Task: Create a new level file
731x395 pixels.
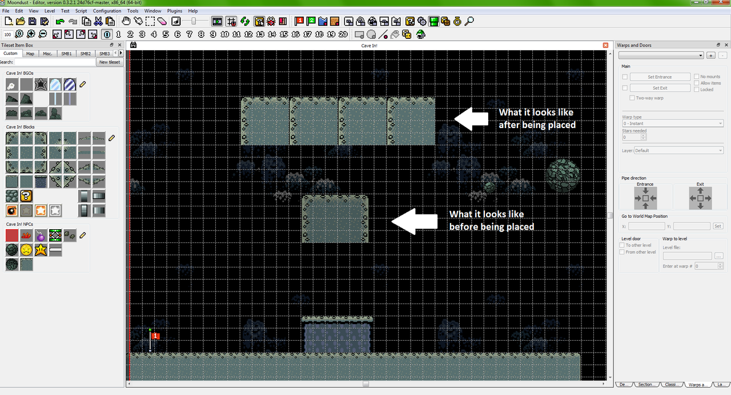Action: [9, 21]
